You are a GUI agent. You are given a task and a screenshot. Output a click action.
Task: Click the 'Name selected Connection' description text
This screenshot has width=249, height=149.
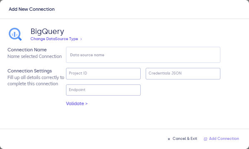click(x=34, y=56)
